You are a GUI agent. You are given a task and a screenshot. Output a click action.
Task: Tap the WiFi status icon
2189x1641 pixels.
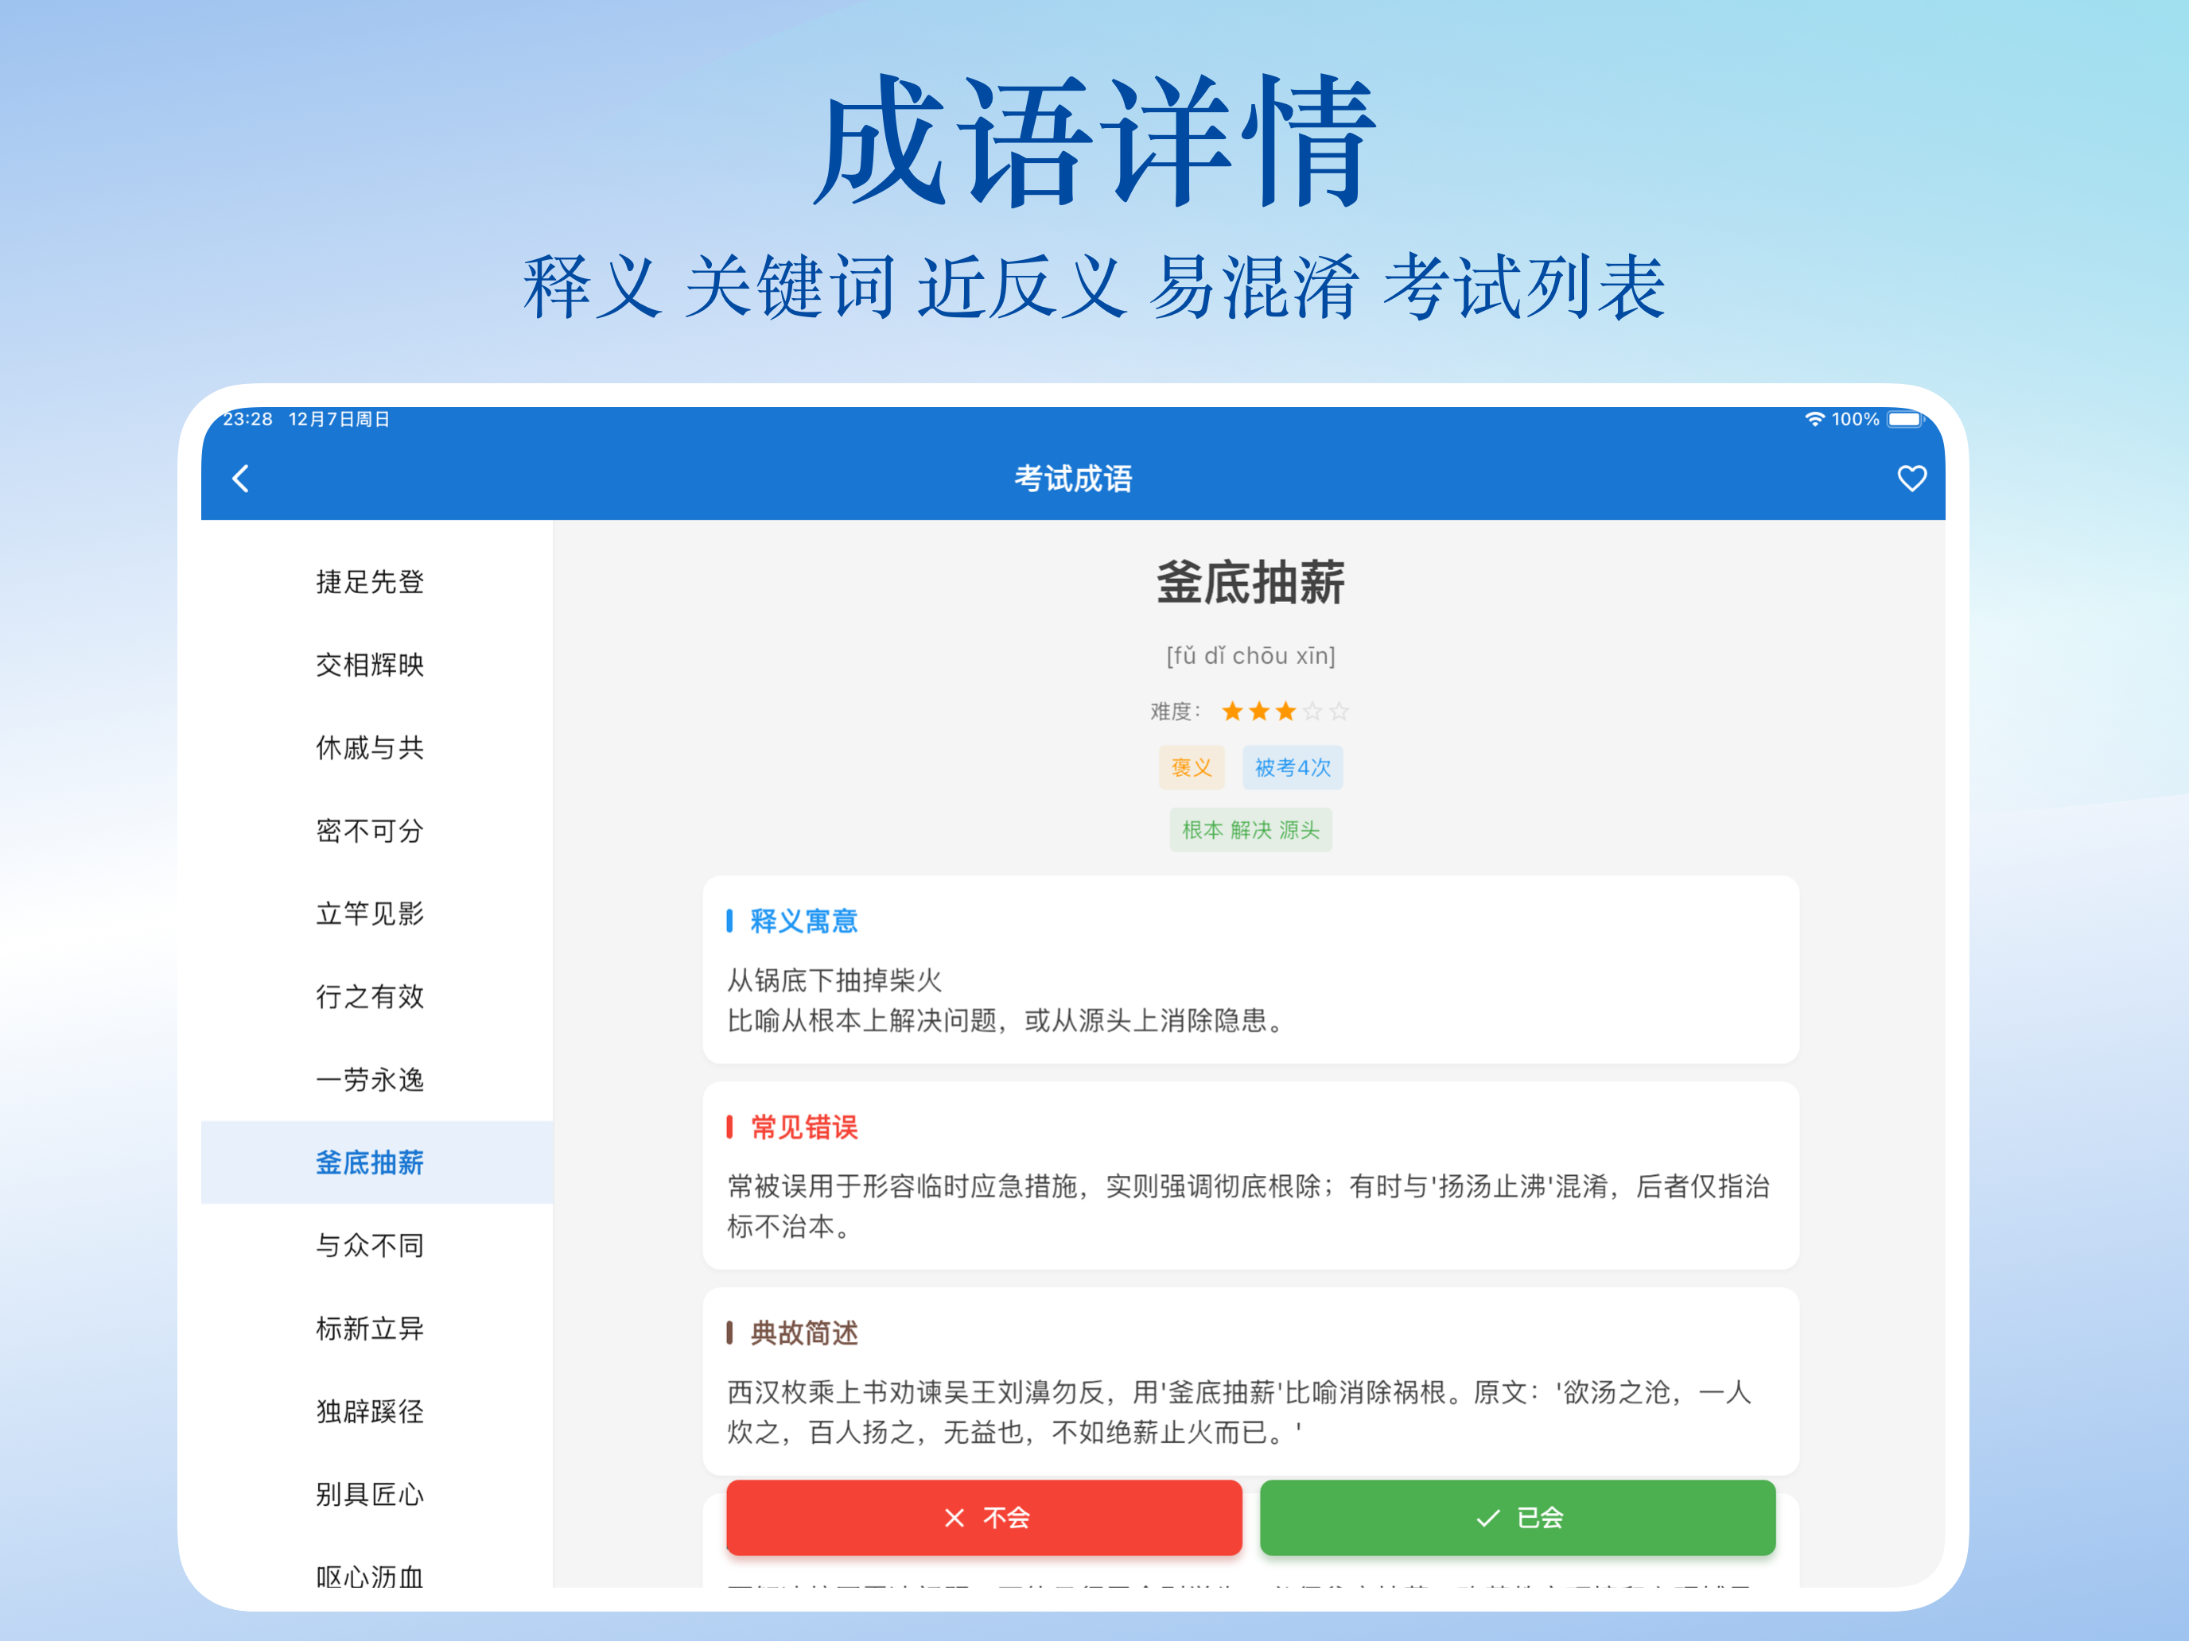(x=1814, y=420)
